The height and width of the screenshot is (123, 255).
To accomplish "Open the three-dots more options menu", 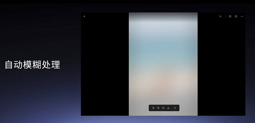I will pos(242,16).
